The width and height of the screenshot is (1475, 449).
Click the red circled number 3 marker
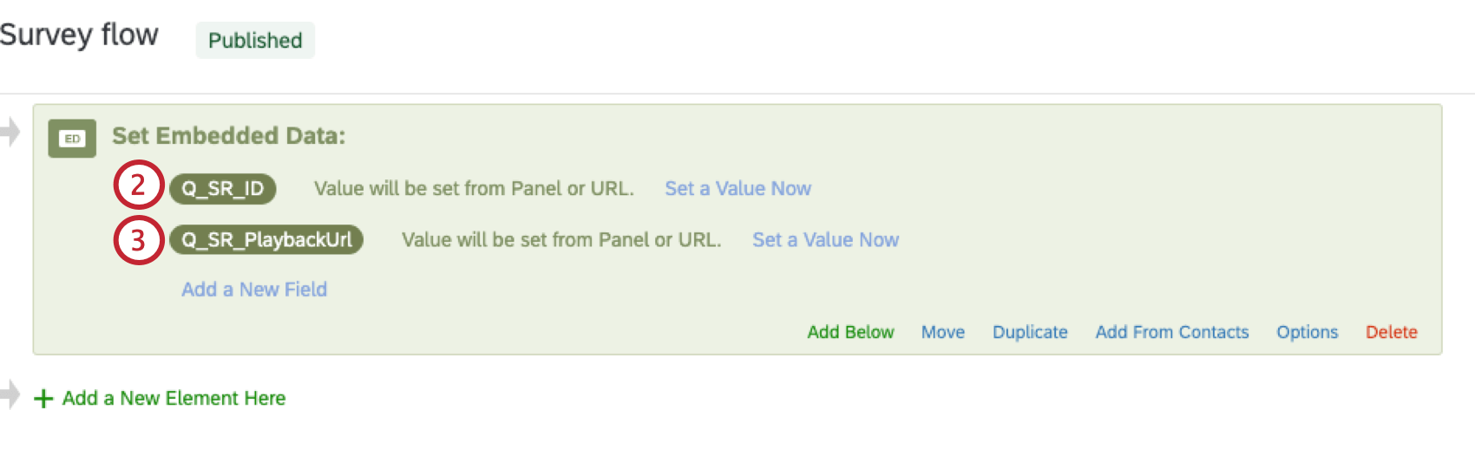139,240
